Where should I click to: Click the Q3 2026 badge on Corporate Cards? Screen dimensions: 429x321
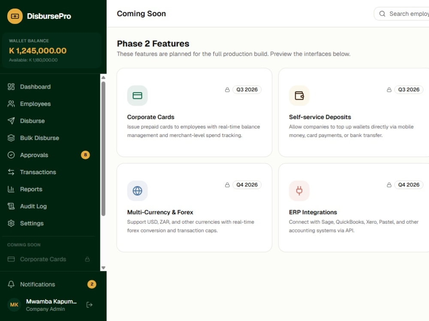(x=247, y=89)
